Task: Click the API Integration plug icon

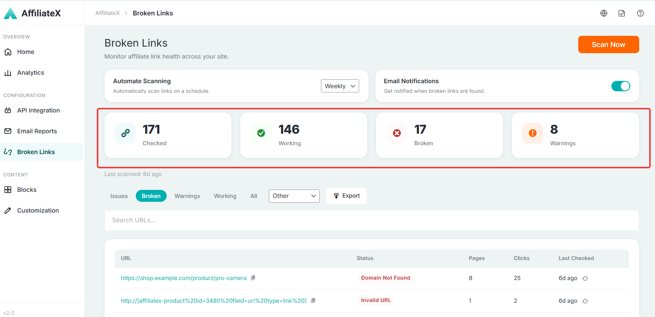Action: [8, 110]
